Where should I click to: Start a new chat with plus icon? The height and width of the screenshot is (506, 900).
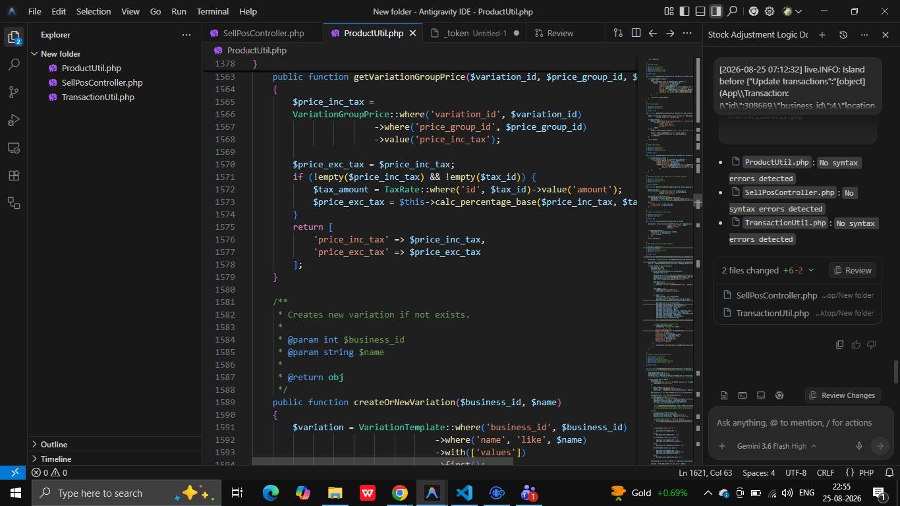[x=822, y=35]
